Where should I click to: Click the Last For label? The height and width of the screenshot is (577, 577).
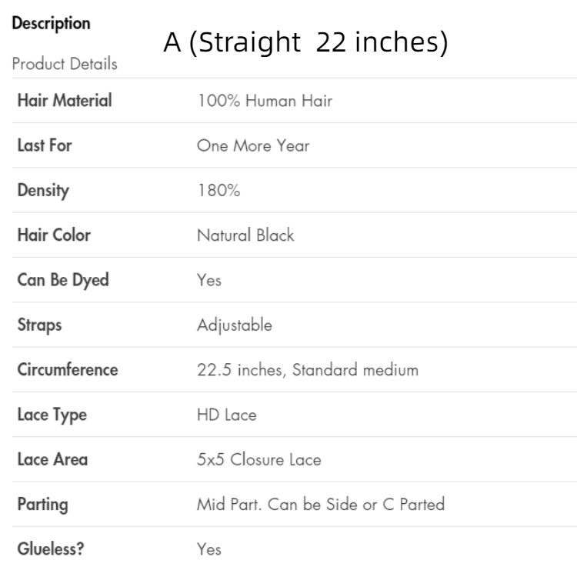[x=45, y=145]
